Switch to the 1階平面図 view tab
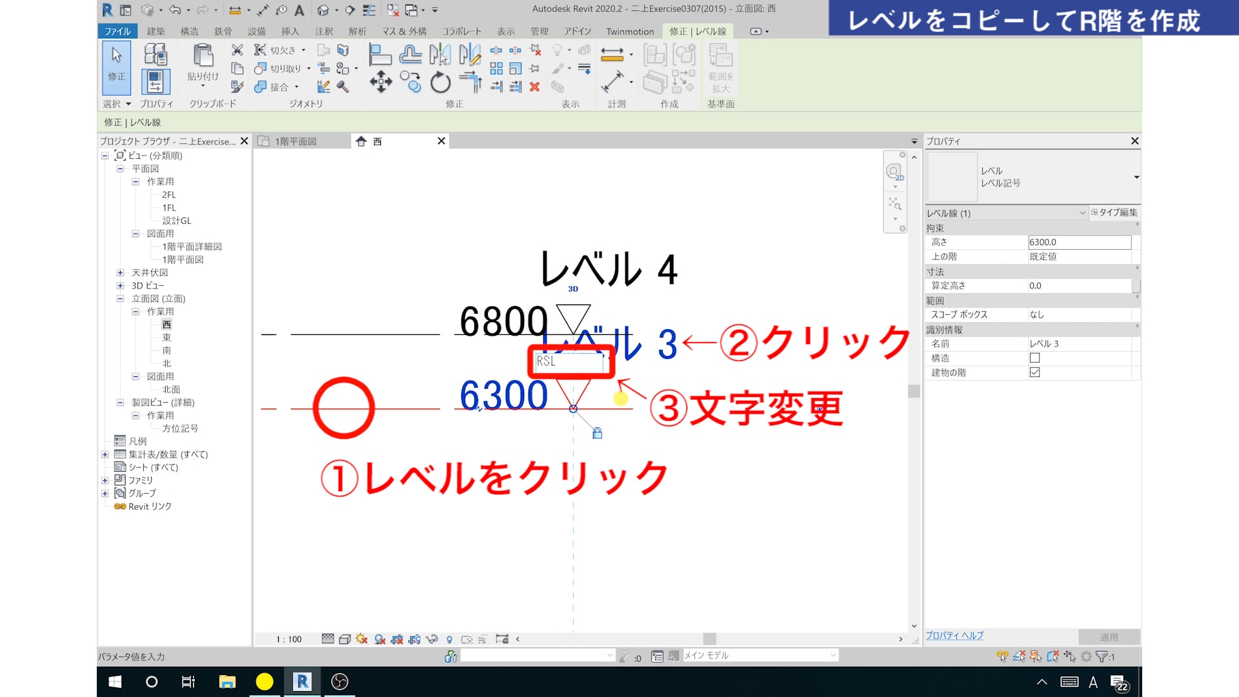The image size is (1239, 697). [x=296, y=141]
